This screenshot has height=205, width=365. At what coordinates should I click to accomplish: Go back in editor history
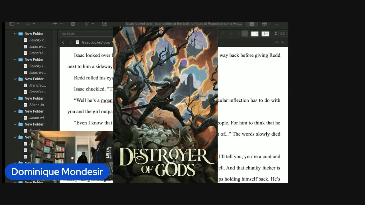63,42
